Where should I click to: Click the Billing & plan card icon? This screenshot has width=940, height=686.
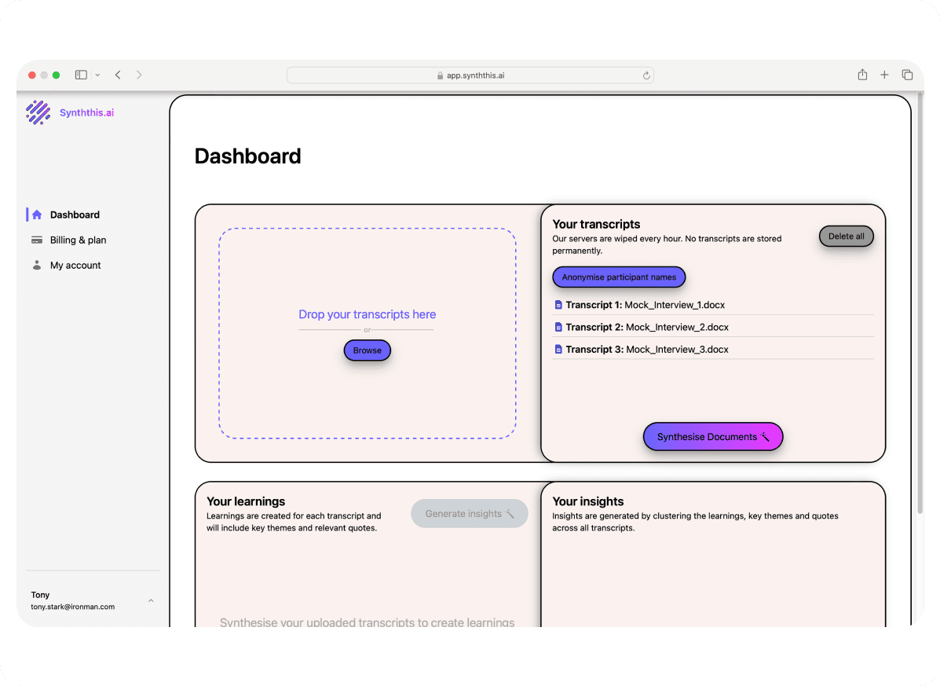[37, 240]
